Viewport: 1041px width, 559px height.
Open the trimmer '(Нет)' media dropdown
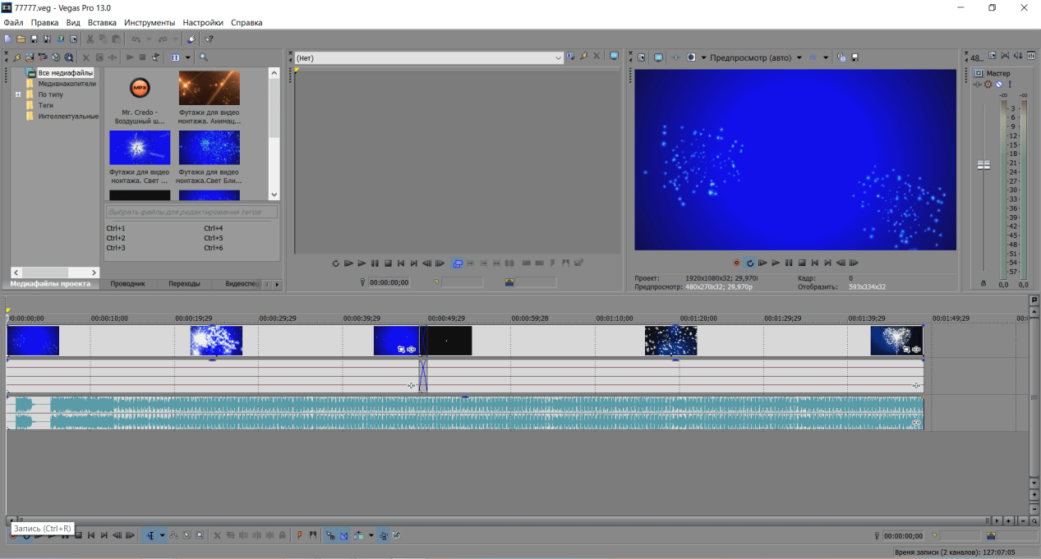coord(558,57)
